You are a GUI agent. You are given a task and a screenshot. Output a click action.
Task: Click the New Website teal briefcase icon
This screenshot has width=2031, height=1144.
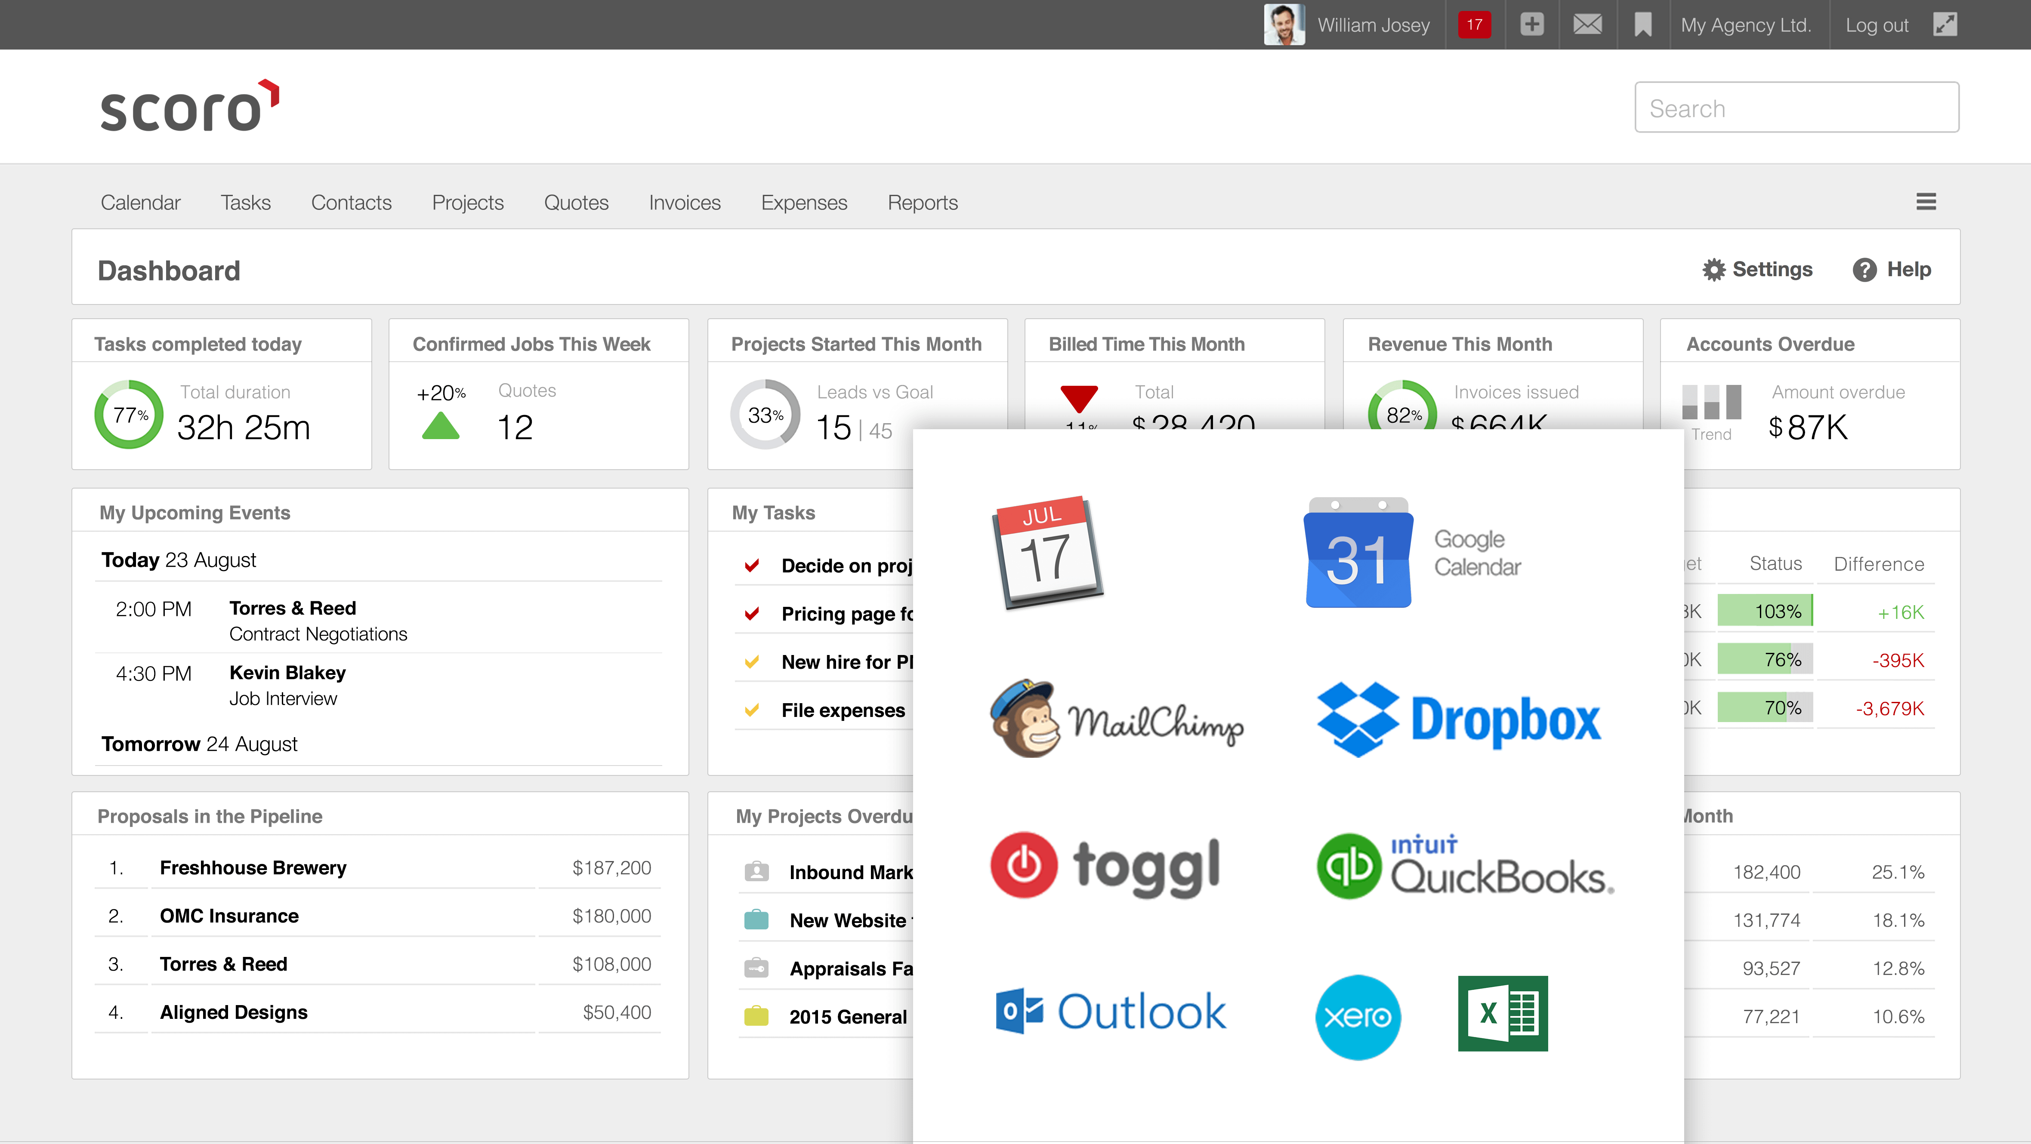(x=756, y=920)
